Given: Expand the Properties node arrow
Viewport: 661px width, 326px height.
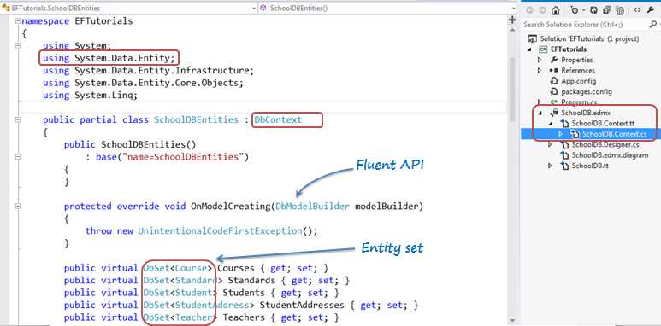Looking at the screenshot, I should [x=540, y=60].
